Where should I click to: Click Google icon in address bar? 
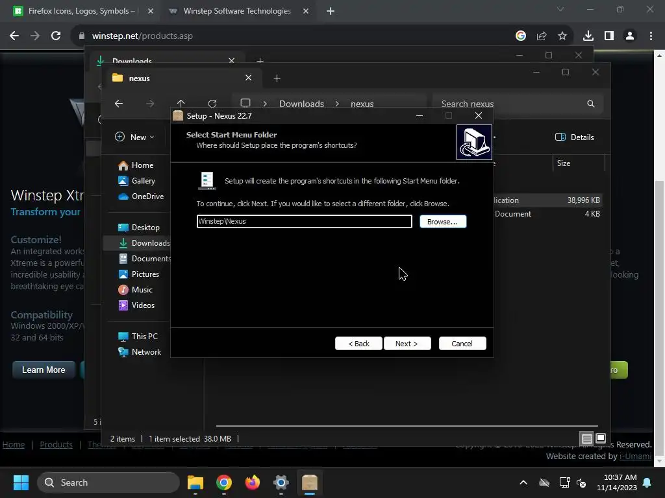pyautogui.click(x=521, y=36)
